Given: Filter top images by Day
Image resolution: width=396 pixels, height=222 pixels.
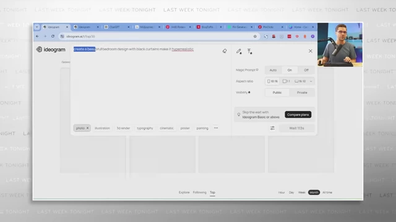Looking at the screenshot, I should pos(291,192).
